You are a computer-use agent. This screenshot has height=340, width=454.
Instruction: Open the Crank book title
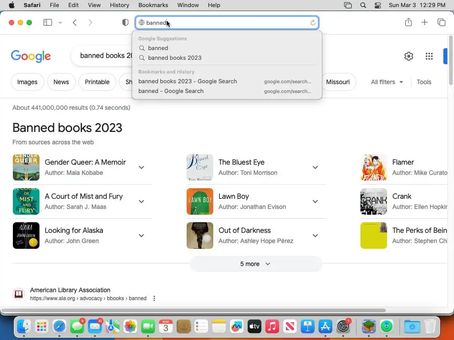(402, 196)
